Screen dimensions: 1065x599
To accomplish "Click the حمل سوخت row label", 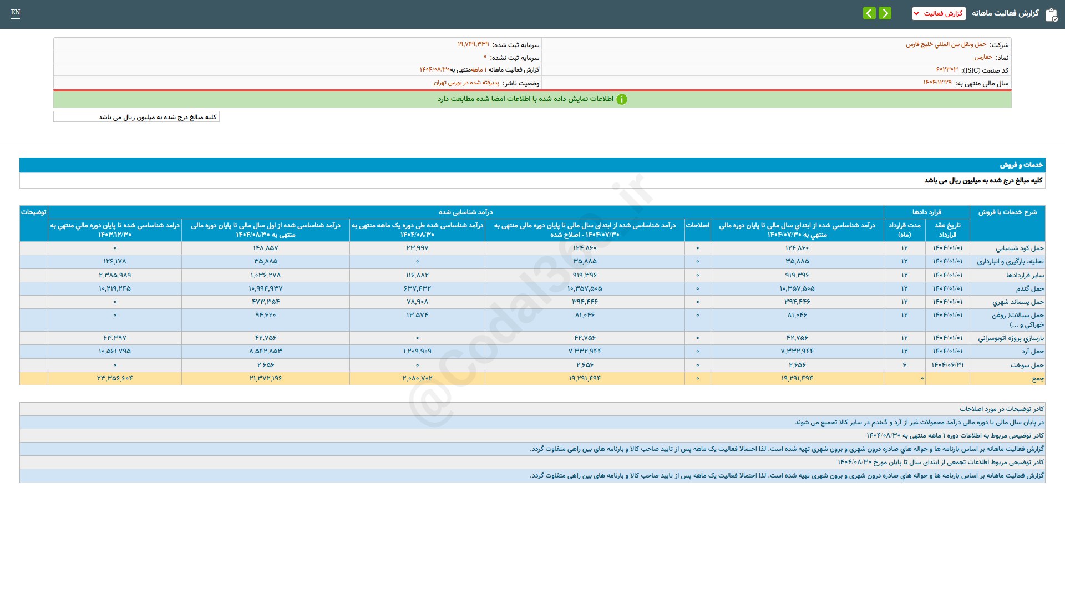I will [x=1027, y=365].
